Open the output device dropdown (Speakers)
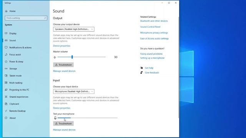 tap(74, 29)
